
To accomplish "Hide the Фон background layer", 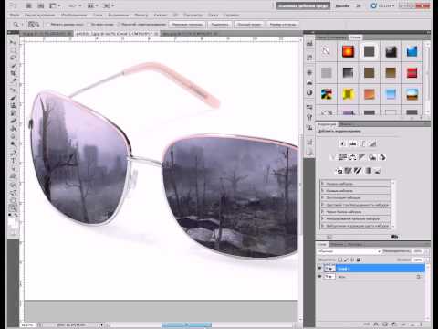I will (x=319, y=277).
